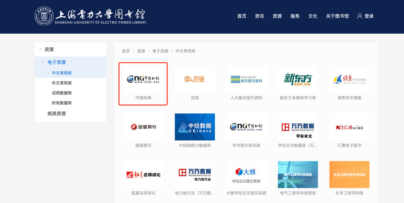Image resolution: width=404 pixels, height=203 pixels.
Task: Click the 百链 caption text
Action: (x=195, y=98)
